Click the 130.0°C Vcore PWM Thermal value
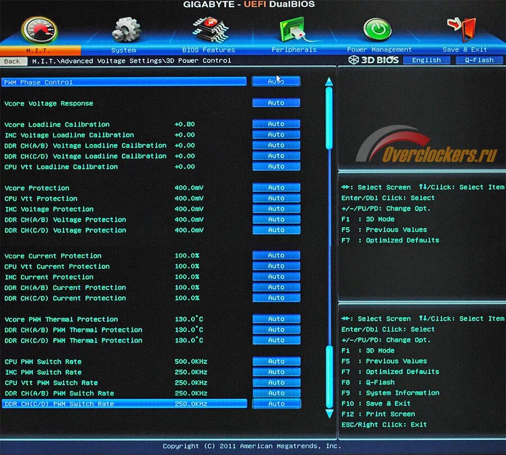This screenshot has width=506, height=455. (189, 319)
